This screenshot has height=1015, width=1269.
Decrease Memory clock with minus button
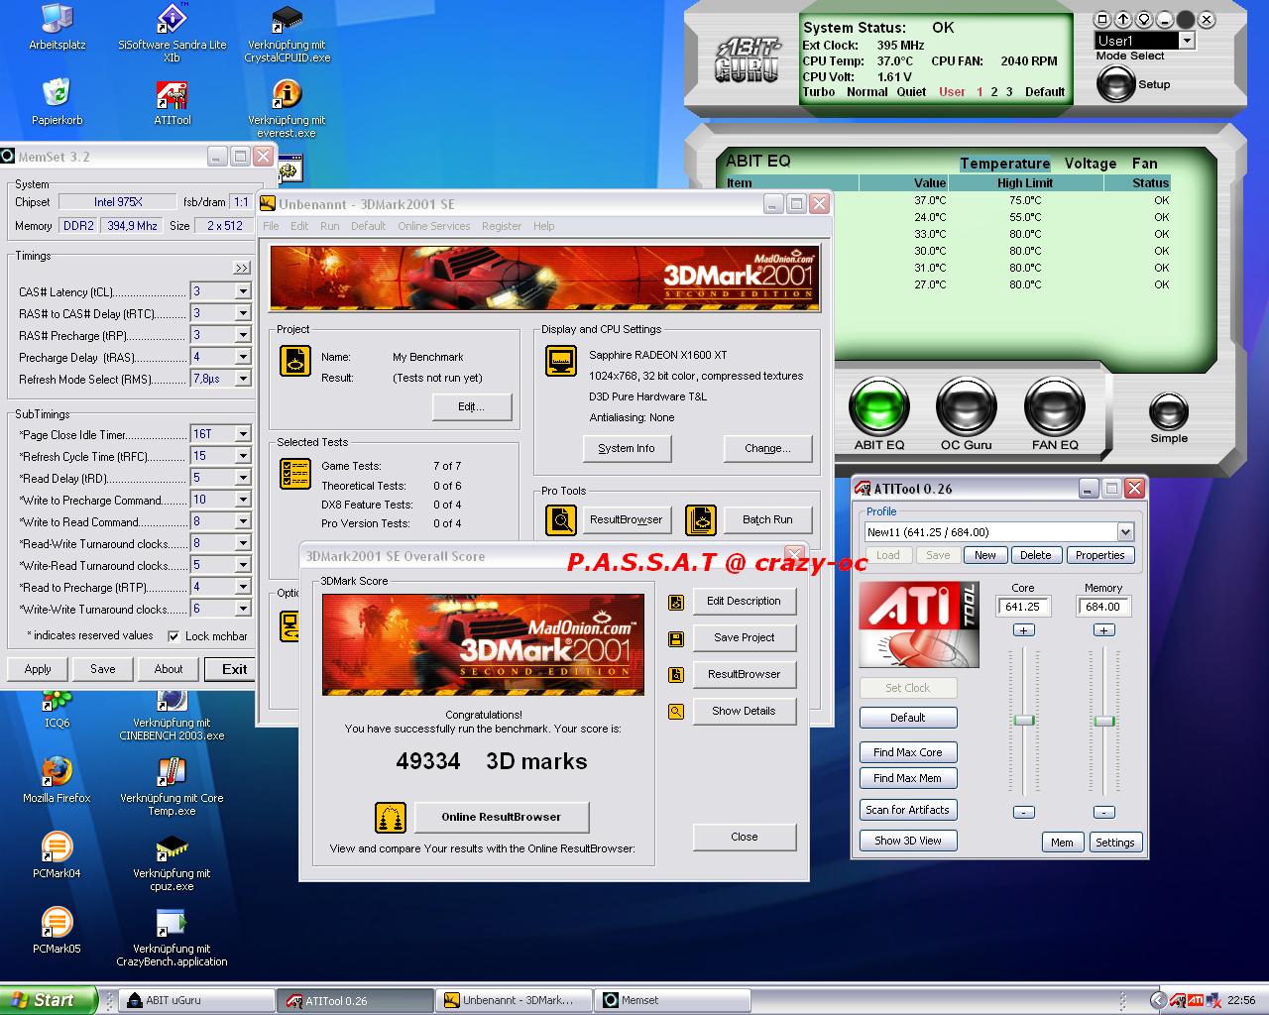1104,812
